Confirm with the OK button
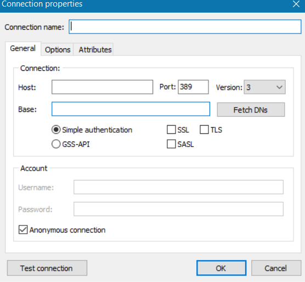Image resolution: width=305 pixels, height=282 pixels. pos(222,268)
